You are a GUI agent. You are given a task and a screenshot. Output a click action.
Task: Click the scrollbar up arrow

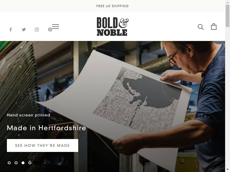pyautogui.click(x=227, y=2)
